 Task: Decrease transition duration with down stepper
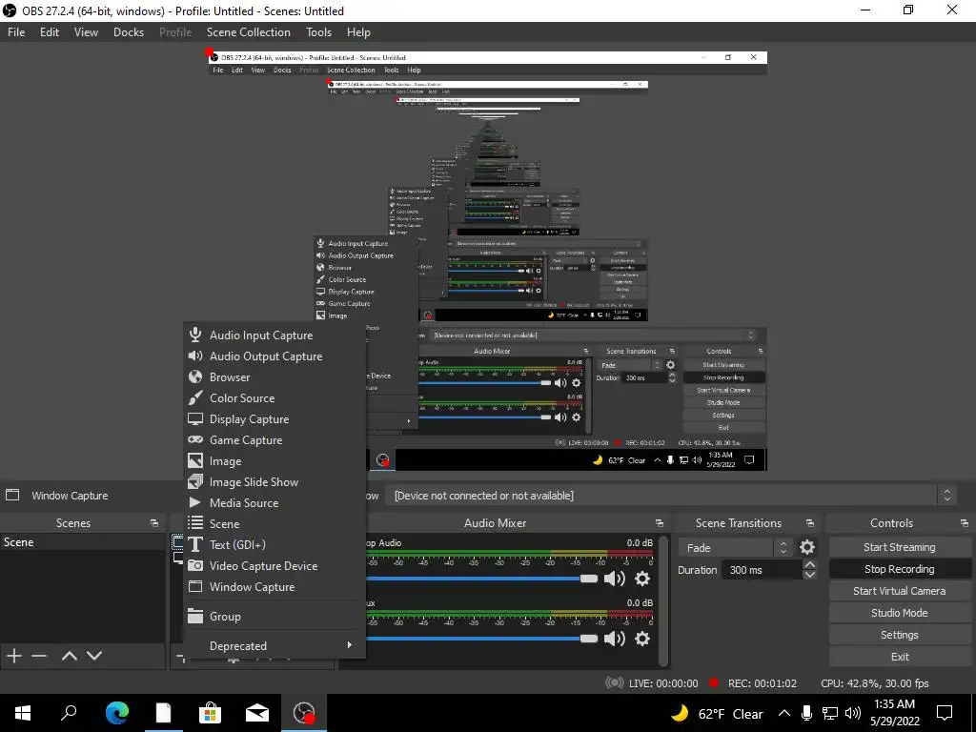coord(809,575)
